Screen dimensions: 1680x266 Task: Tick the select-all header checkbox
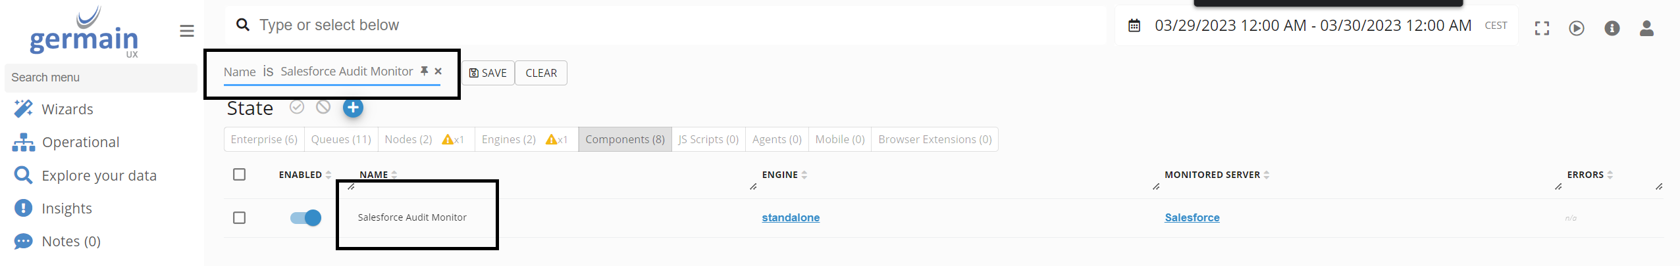[x=240, y=175]
